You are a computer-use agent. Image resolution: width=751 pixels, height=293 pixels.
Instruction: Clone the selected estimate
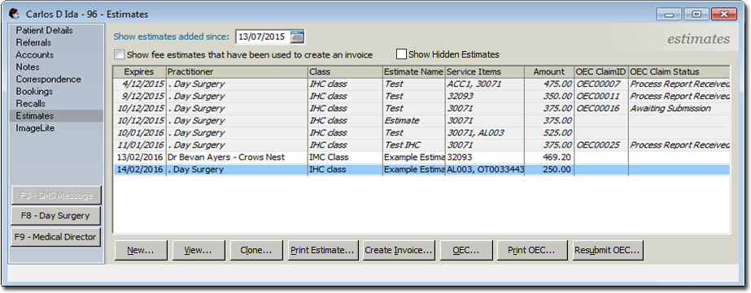click(x=256, y=250)
